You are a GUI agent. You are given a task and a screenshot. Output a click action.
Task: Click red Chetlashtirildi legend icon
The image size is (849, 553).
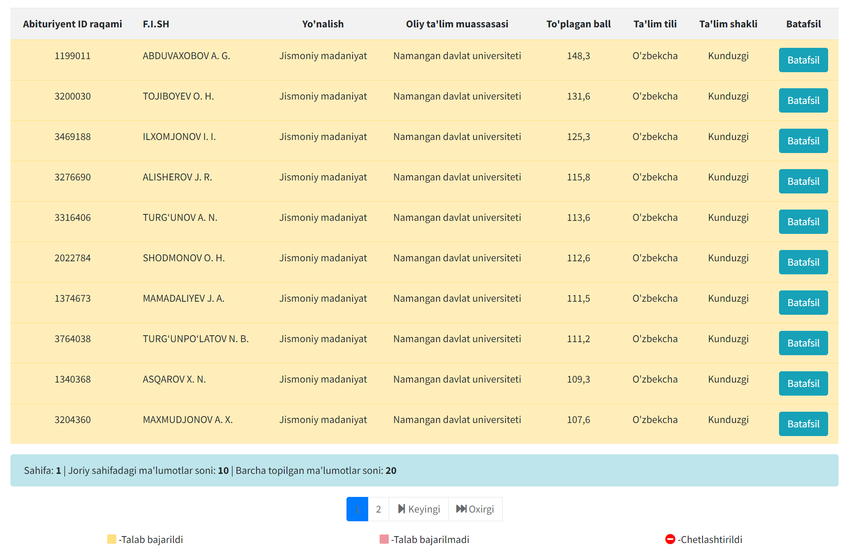pyautogui.click(x=670, y=539)
